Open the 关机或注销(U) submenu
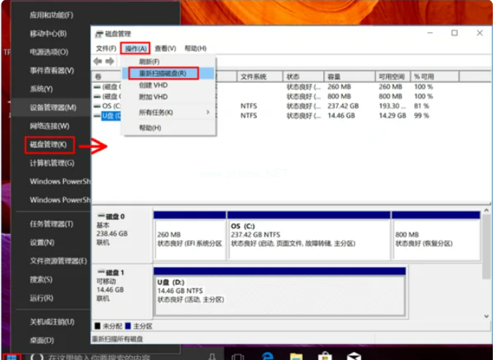 [x=52, y=321]
